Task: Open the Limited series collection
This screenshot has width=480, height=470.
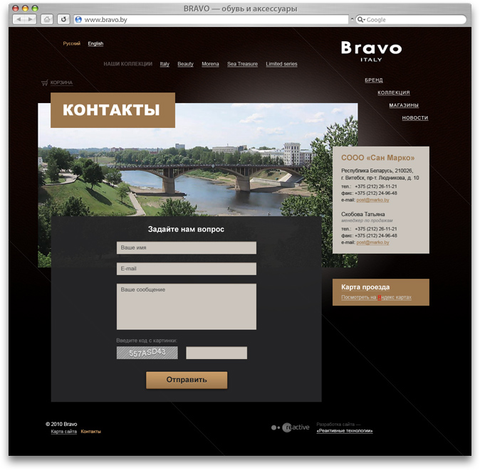Action: 281,64
